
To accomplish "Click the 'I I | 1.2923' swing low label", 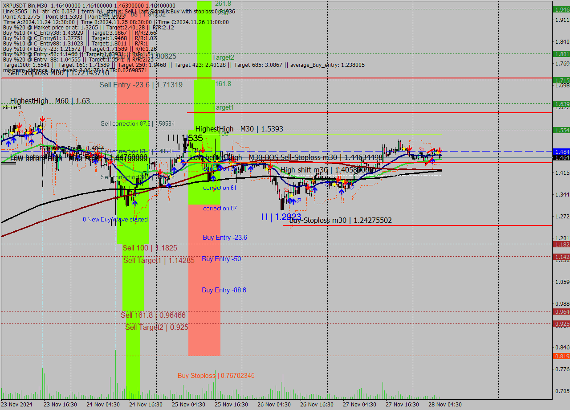I will click(281, 217).
